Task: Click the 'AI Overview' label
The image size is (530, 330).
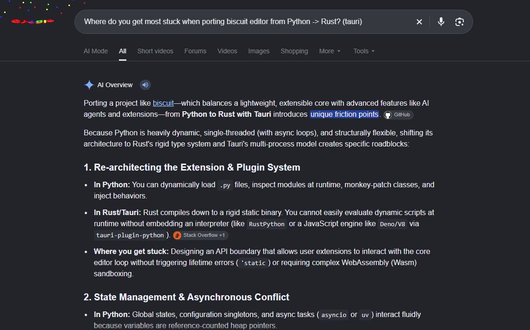Action: pyautogui.click(x=115, y=85)
